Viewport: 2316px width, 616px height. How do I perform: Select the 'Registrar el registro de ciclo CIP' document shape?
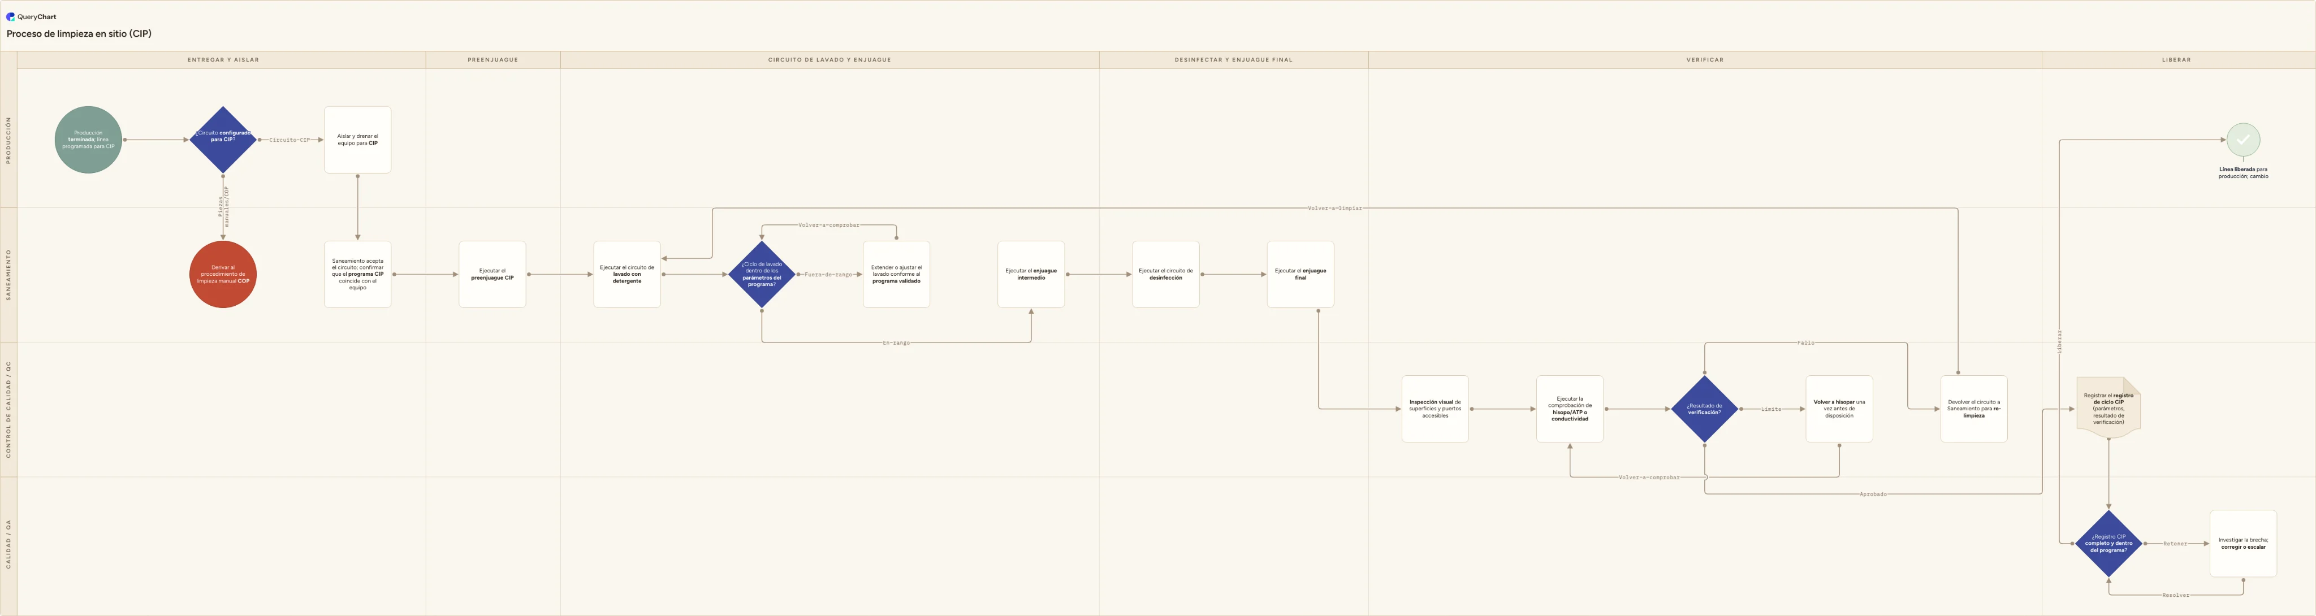click(2108, 409)
